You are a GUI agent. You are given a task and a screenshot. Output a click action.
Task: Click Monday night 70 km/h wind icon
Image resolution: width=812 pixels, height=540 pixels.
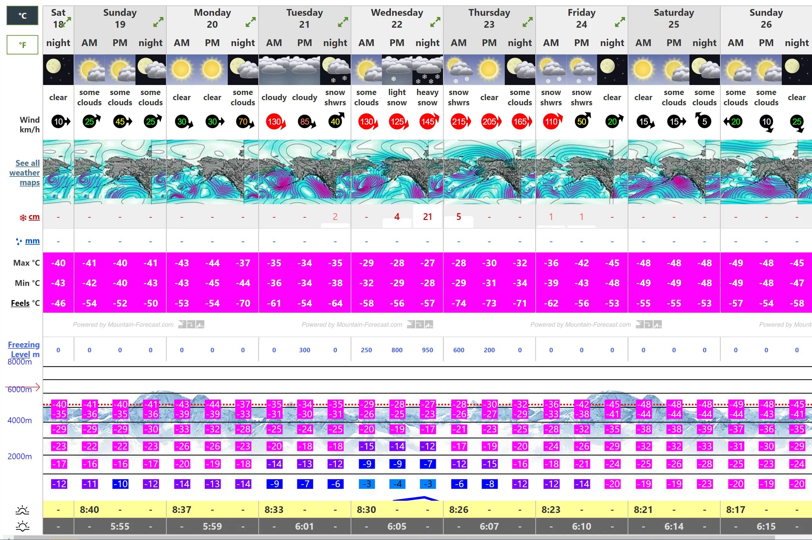pyautogui.click(x=245, y=122)
